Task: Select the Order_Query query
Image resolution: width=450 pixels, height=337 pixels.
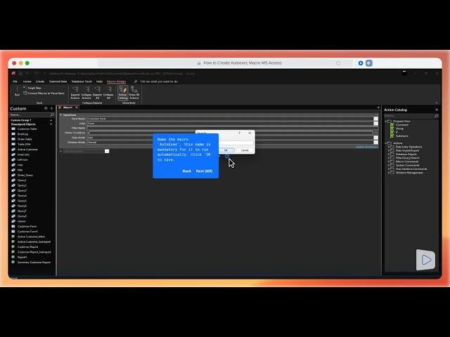Action: click(22, 175)
